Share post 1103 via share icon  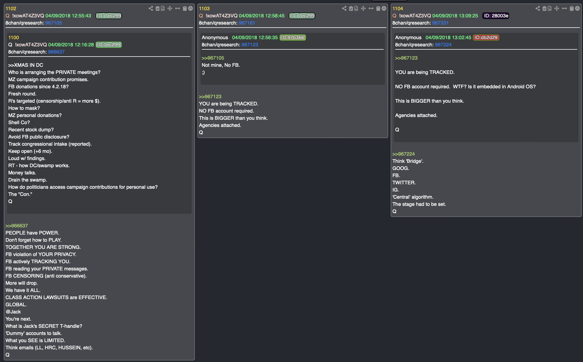(x=344, y=9)
